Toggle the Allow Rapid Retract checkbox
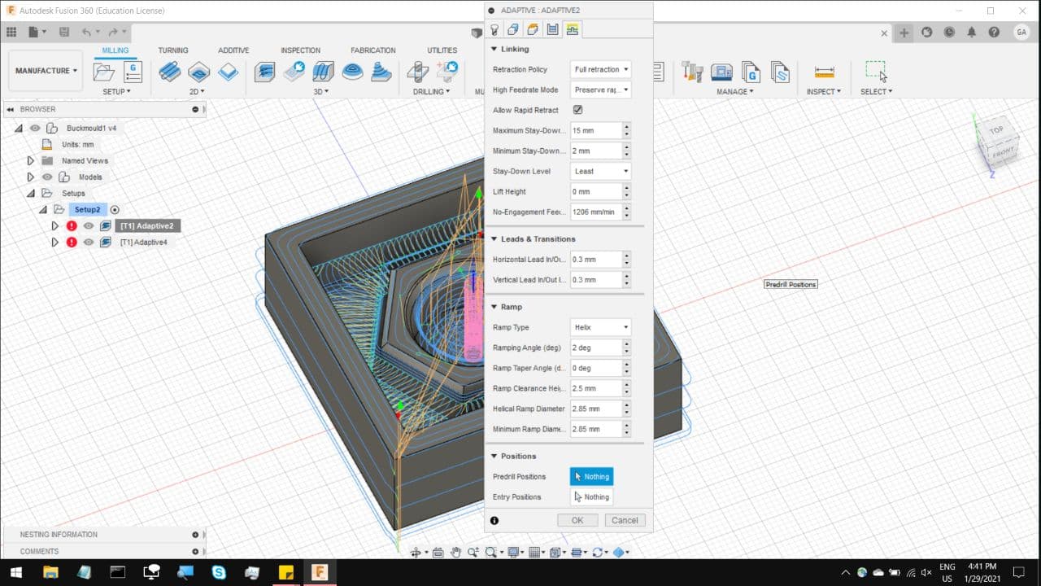 click(577, 110)
